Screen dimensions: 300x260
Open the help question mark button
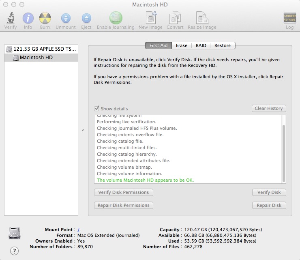pos(14,251)
